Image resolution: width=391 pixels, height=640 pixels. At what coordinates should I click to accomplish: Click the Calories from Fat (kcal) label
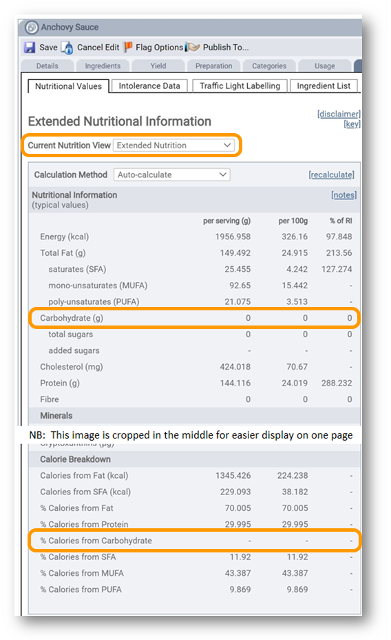point(84,475)
